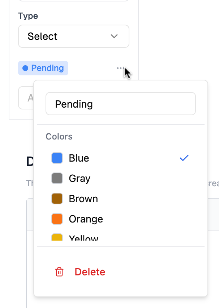
Task: Click the three-dot options icon beside Pending
Action: click(x=120, y=68)
